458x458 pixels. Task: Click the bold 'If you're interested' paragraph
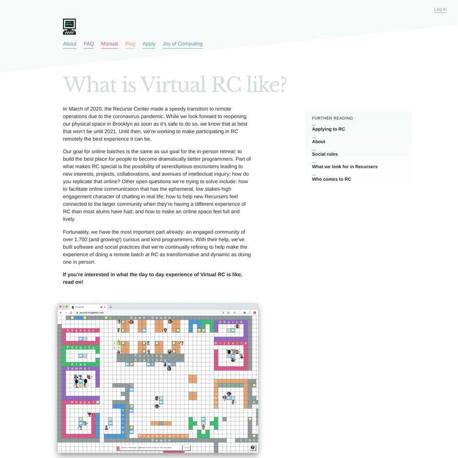point(153,278)
